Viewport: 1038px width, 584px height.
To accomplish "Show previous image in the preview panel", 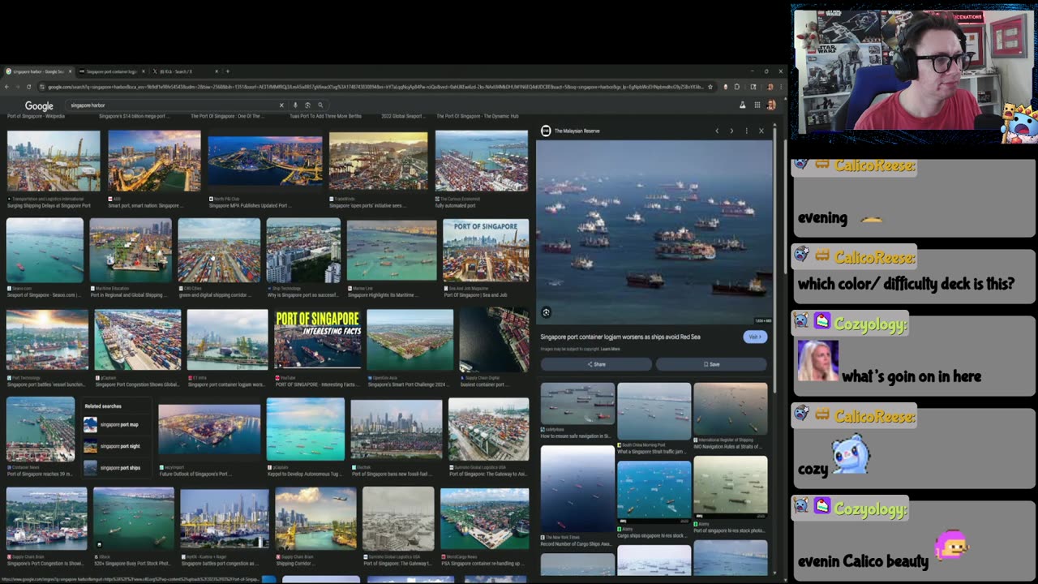I will 717,131.
